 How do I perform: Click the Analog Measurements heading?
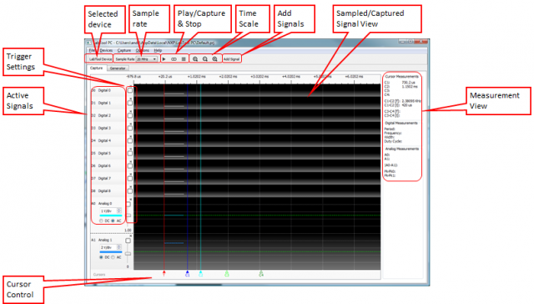tap(402, 149)
